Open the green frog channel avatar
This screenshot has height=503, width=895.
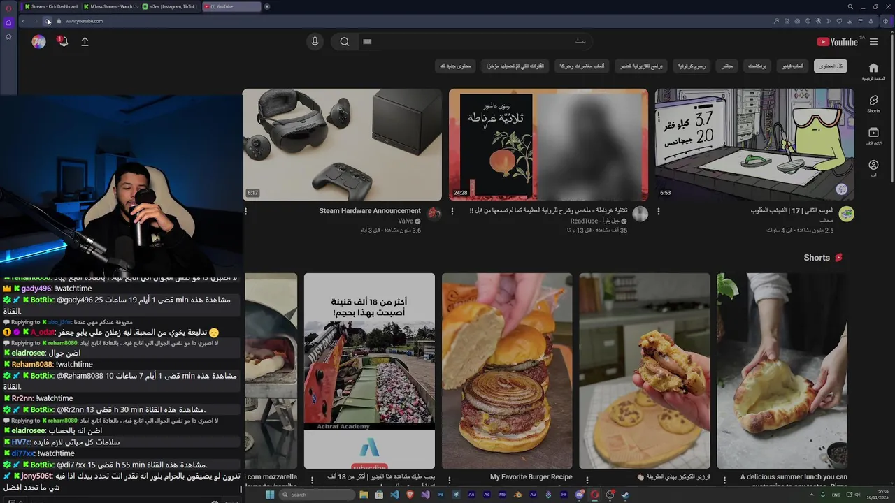pos(847,214)
